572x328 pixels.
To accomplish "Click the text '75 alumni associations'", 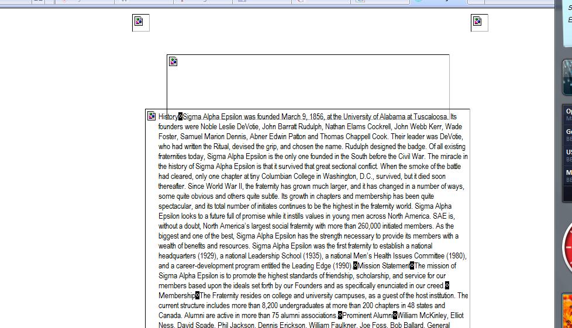I will coord(305,316).
